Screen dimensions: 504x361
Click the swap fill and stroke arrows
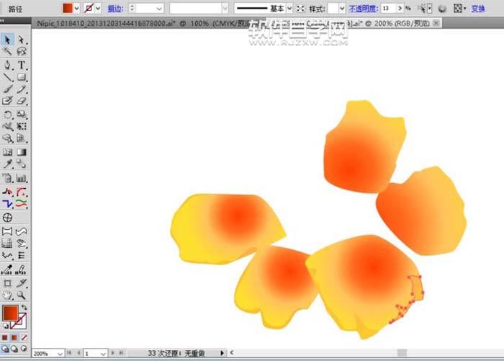[x=24, y=308]
